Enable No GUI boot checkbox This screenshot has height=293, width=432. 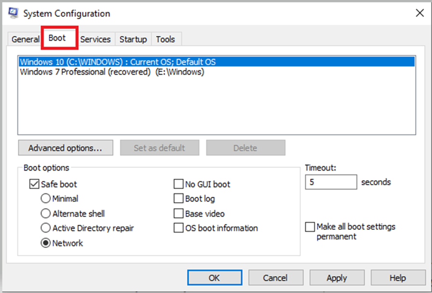point(179,184)
